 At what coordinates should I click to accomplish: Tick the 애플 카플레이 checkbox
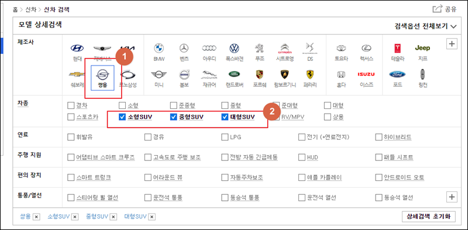click(302, 177)
